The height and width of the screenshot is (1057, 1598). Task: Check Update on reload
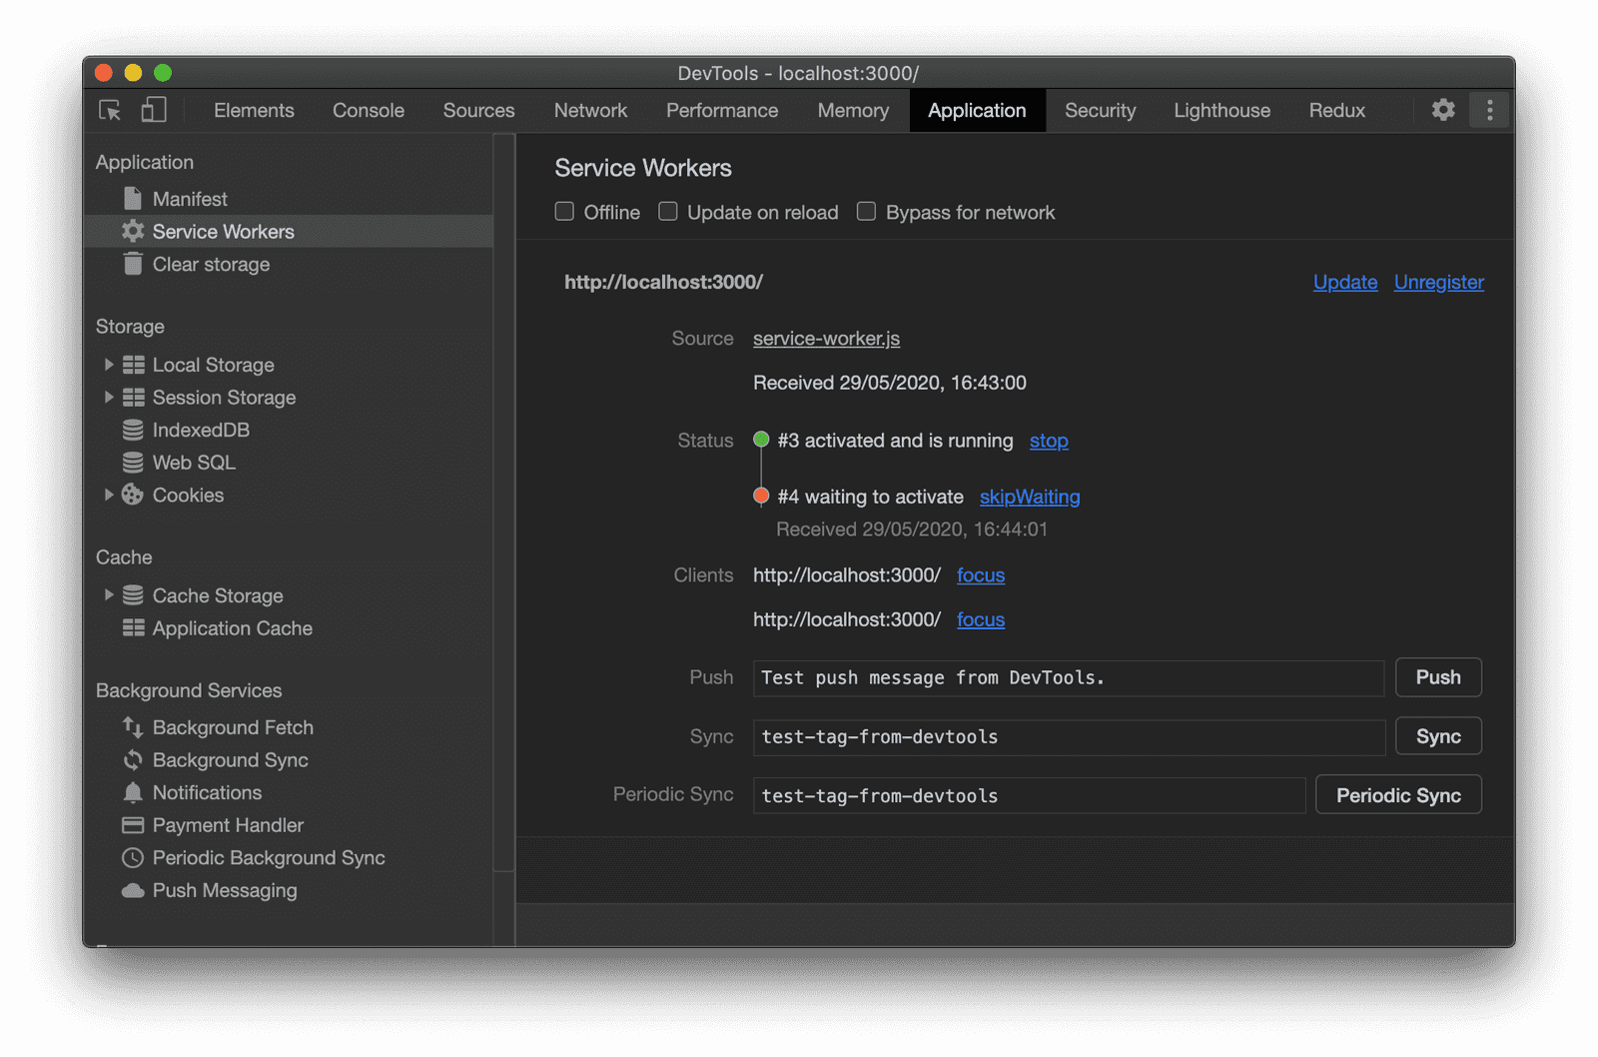(x=667, y=211)
